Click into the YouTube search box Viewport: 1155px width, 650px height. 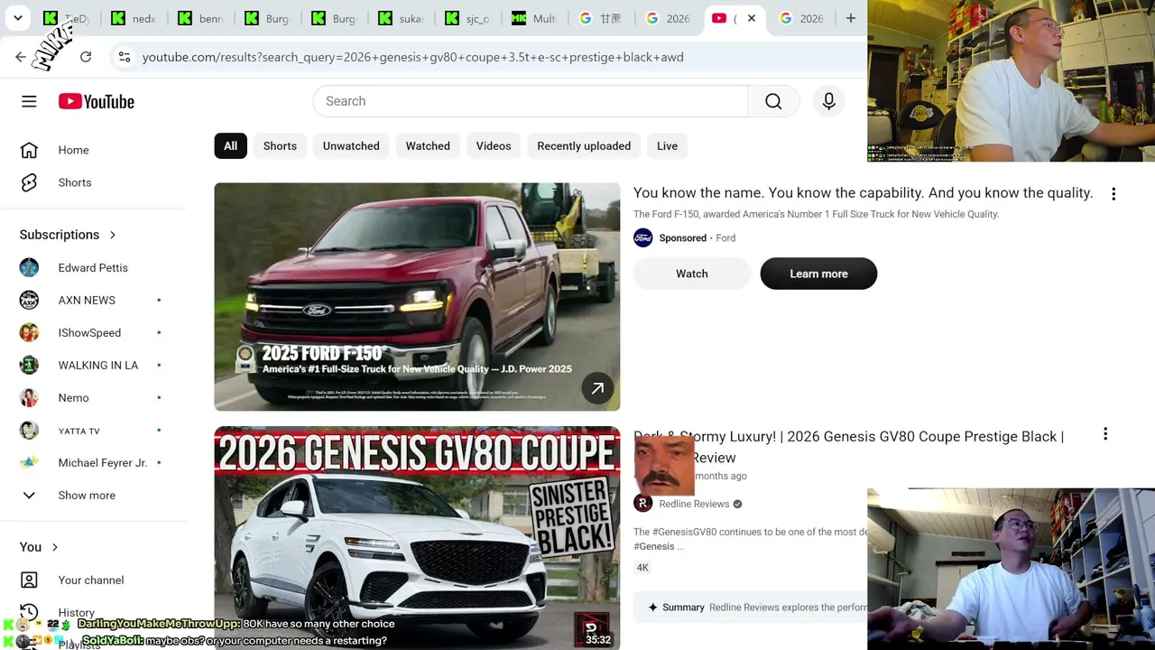(x=531, y=101)
